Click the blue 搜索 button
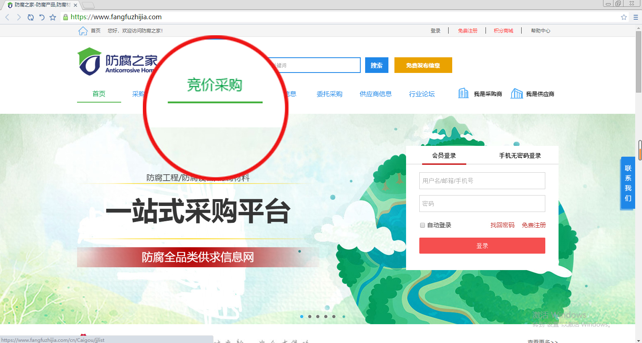 376,65
